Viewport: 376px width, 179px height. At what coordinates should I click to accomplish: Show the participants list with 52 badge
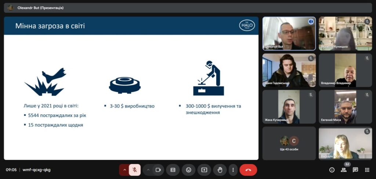[344, 169]
